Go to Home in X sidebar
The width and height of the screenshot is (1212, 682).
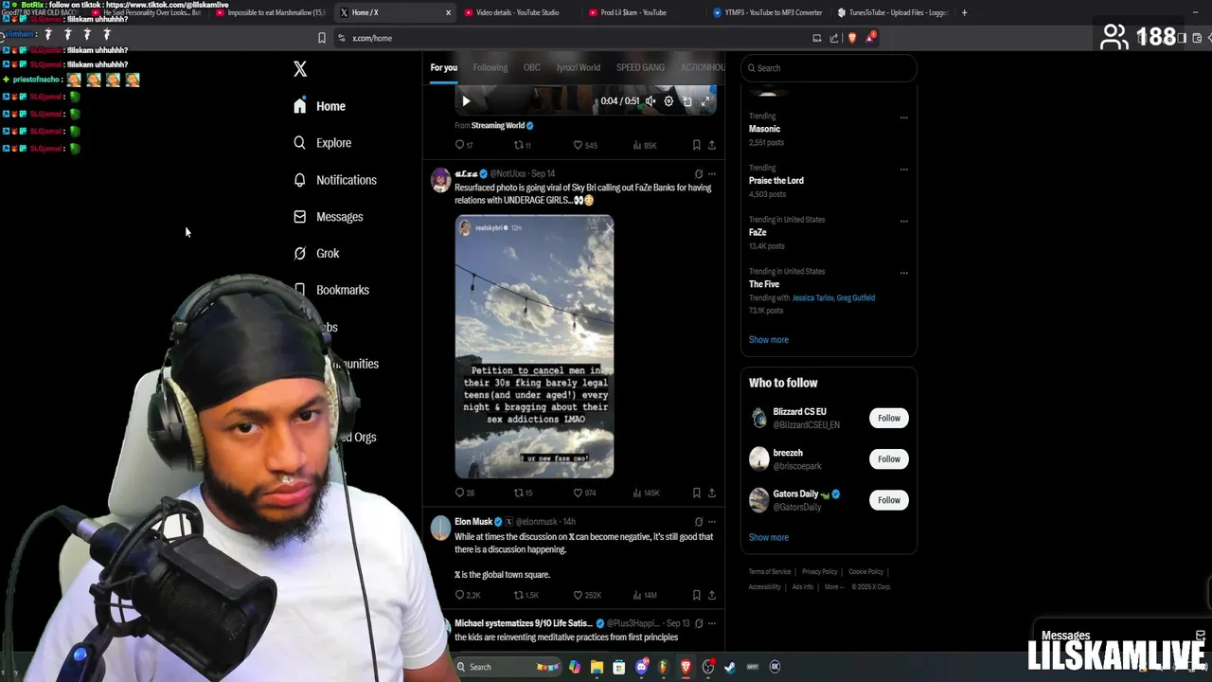[x=319, y=106]
